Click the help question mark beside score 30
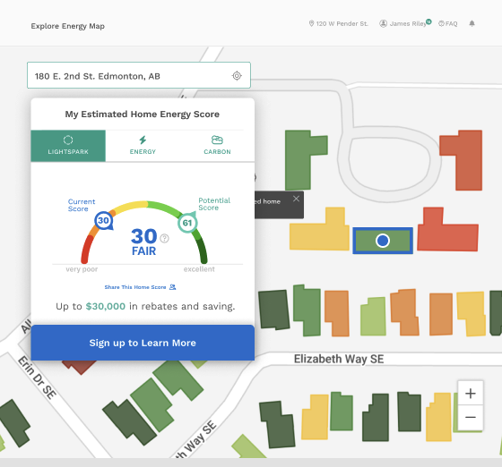The width and height of the screenshot is (502, 467). (164, 238)
